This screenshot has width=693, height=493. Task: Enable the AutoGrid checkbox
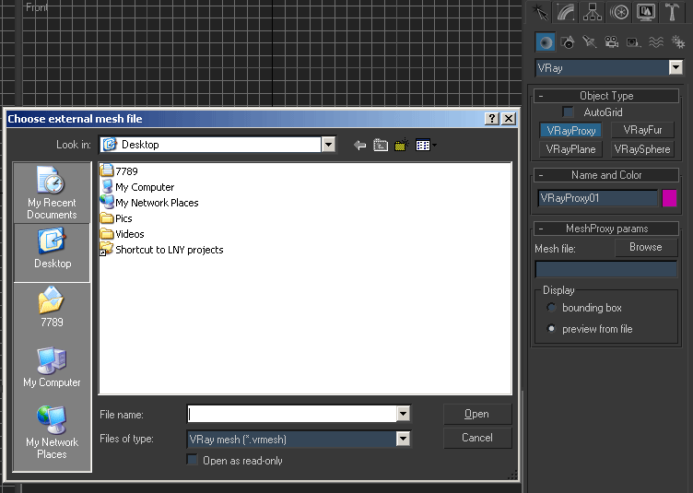pyautogui.click(x=569, y=112)
